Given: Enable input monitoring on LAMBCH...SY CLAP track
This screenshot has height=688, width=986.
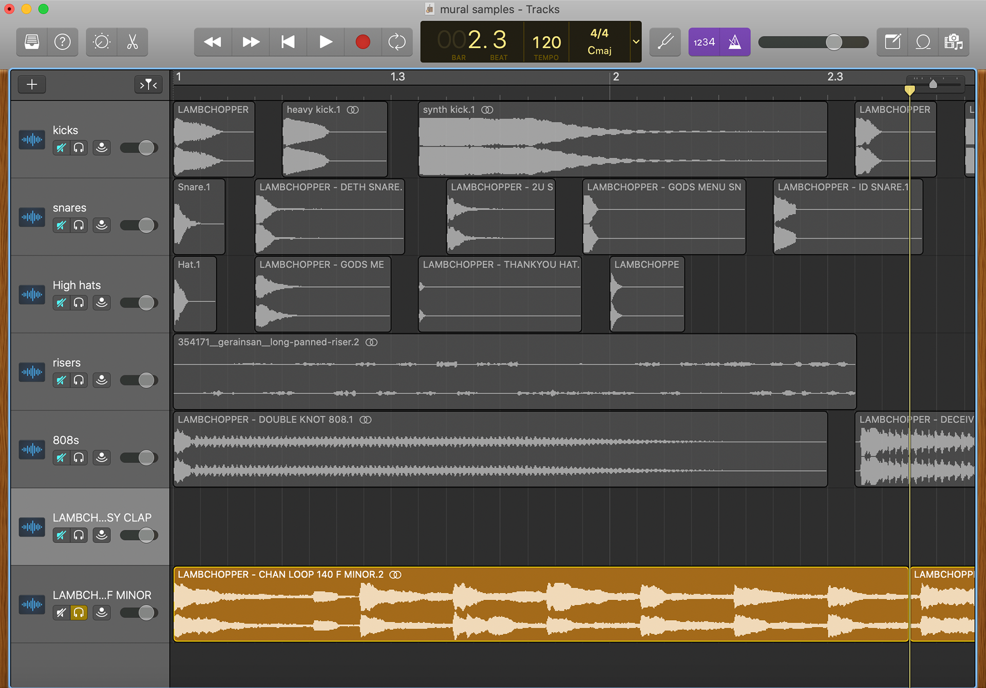Looking at the screenshot, I should [x=102, y=536].
